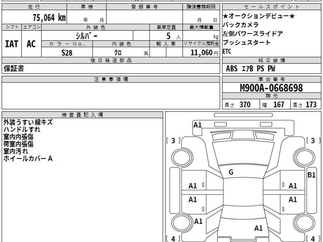Select the IAT shift value

(x=12, y=44)
